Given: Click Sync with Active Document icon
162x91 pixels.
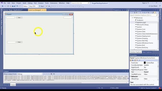Looking at the screenshot, I should coord(143,13).
